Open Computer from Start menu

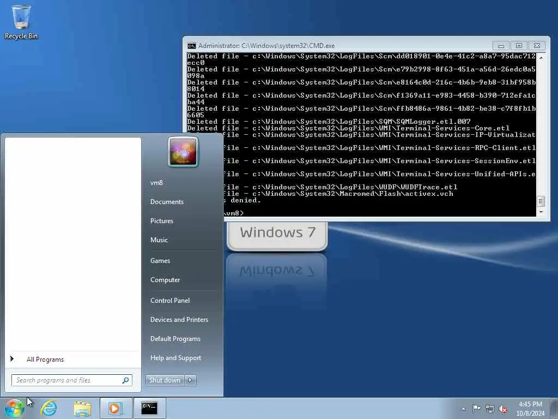pos(165,280)
